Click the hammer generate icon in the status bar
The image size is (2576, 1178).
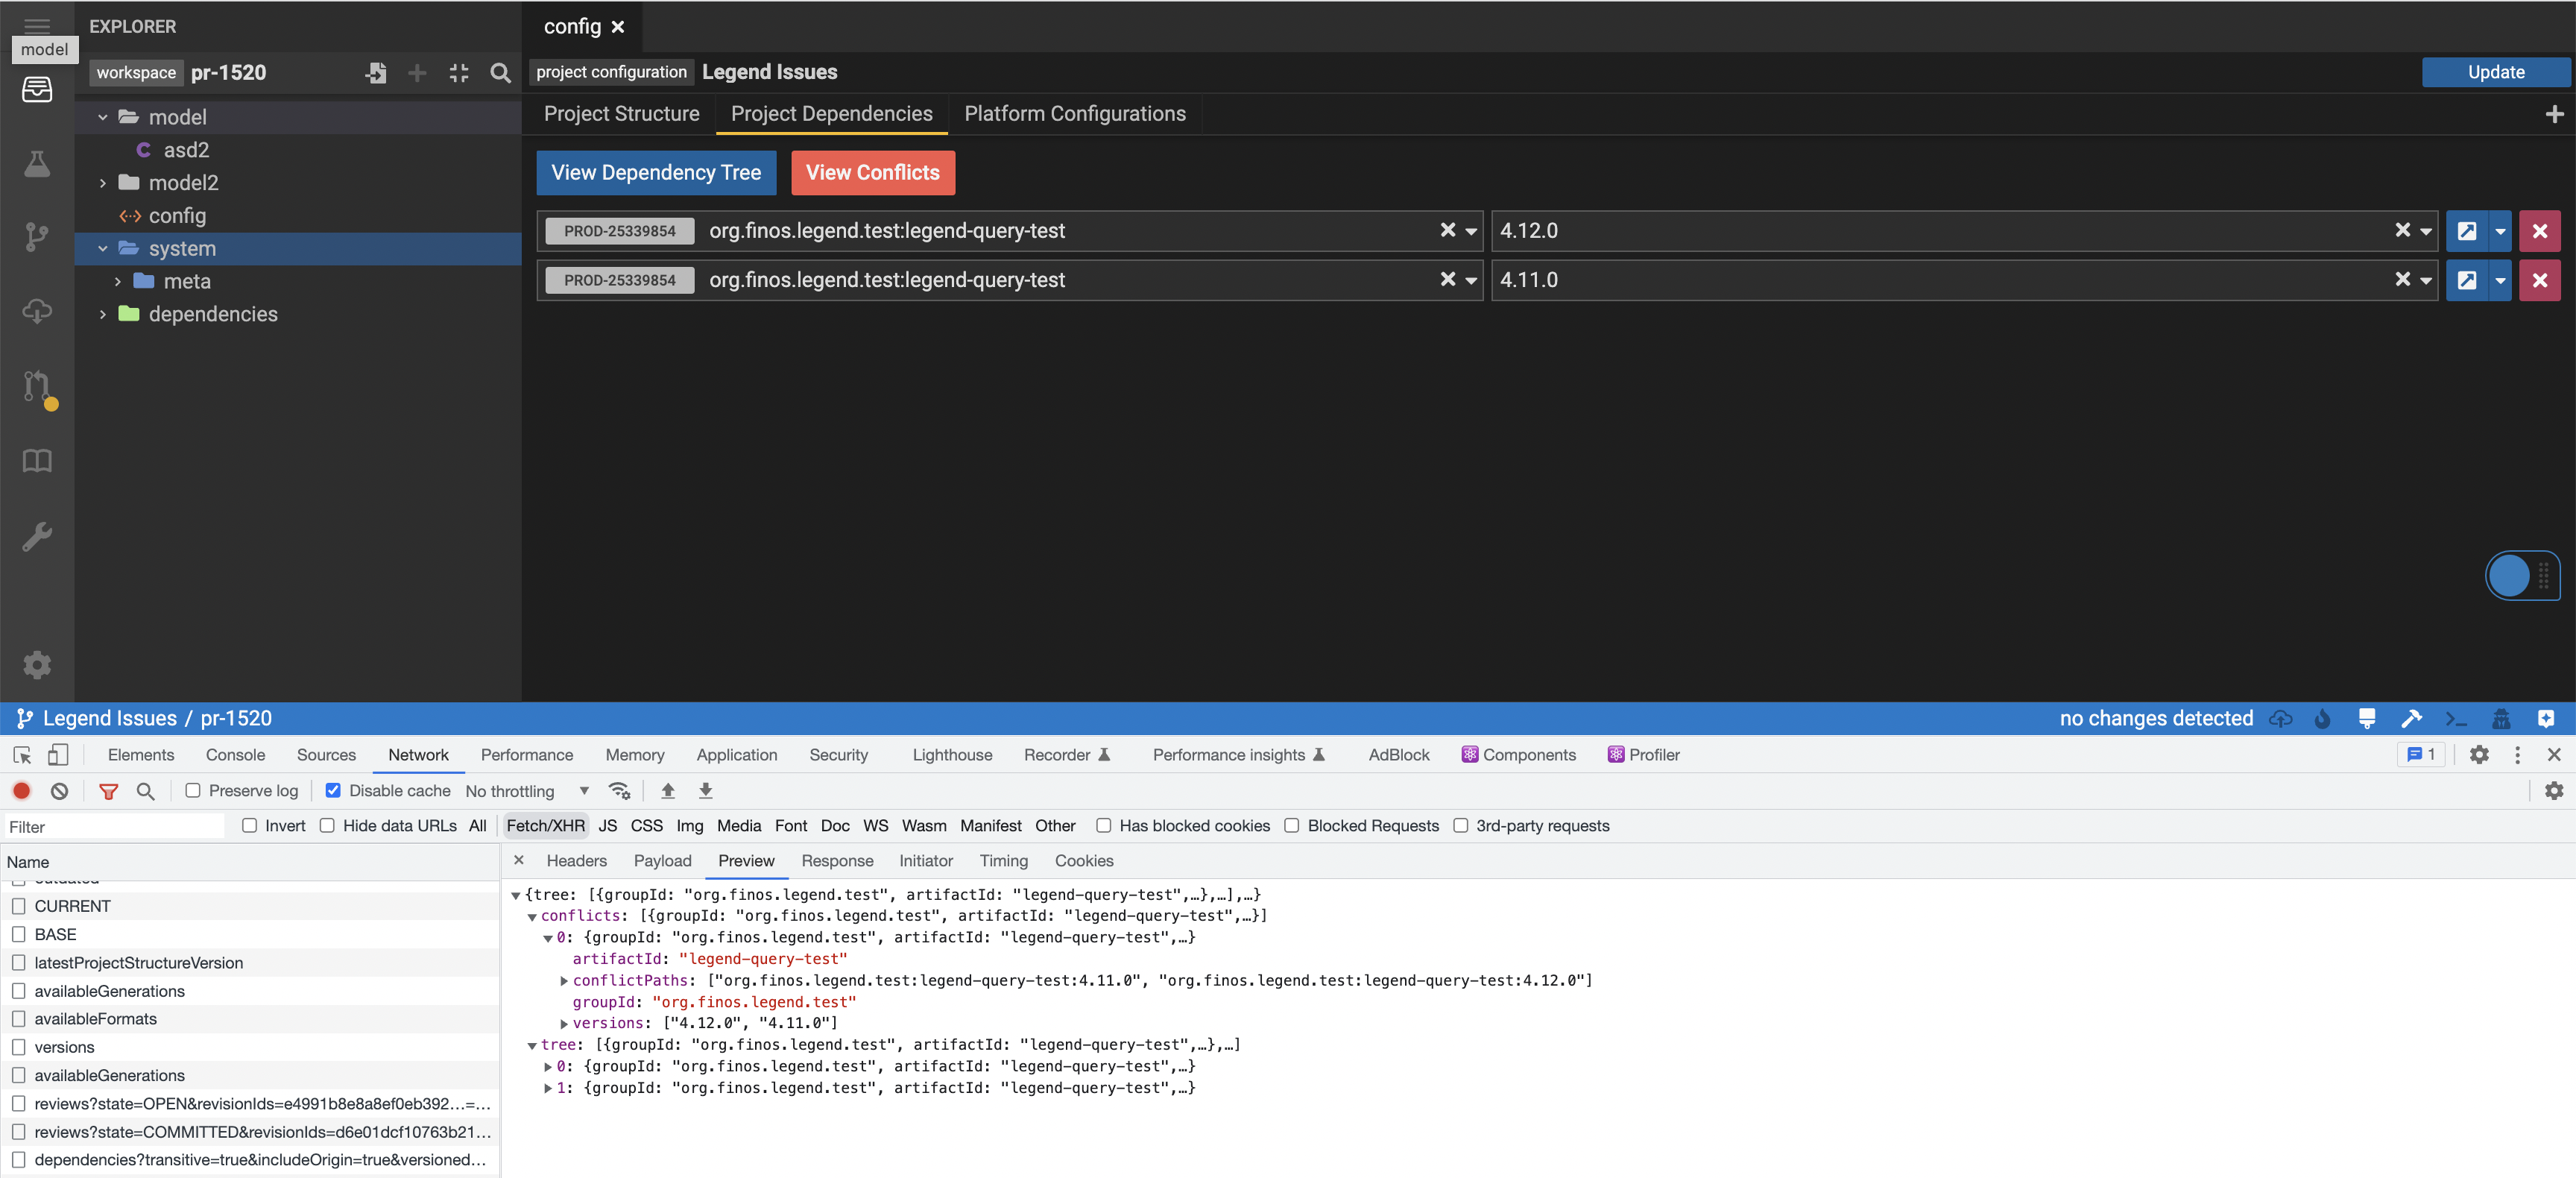(2411, 718)
